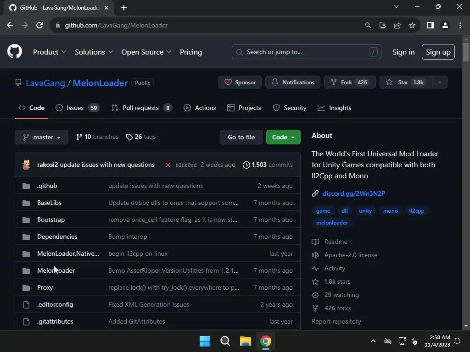Switch to the Projects tab

[x=244, y=108]
